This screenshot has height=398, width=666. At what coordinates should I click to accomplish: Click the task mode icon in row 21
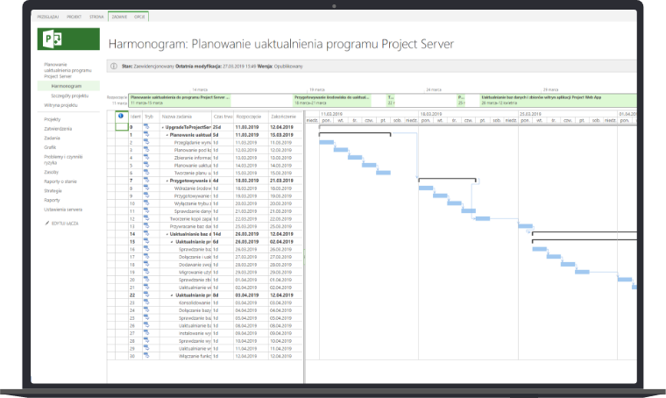(x=146, y=288)
